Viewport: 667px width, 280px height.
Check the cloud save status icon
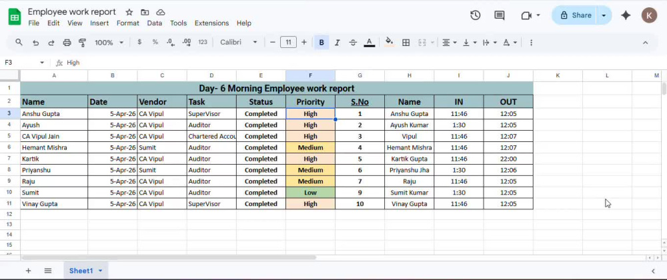click(160, 12)
